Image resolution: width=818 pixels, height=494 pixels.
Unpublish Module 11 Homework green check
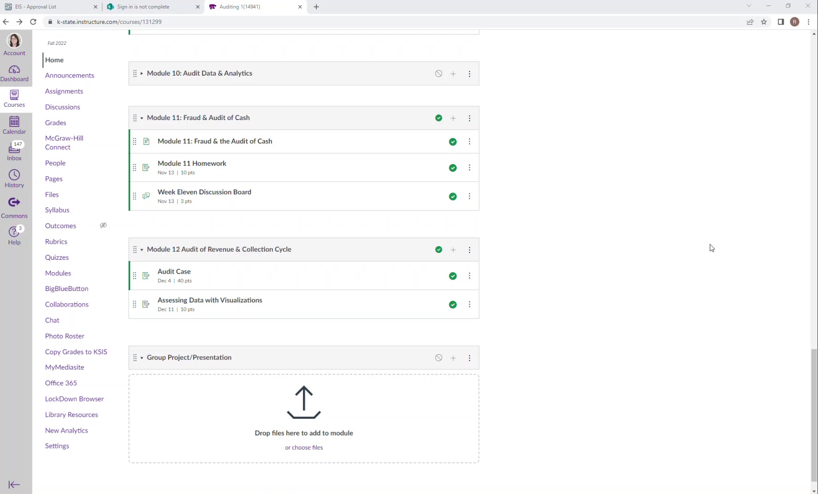[x=453, y=168]
